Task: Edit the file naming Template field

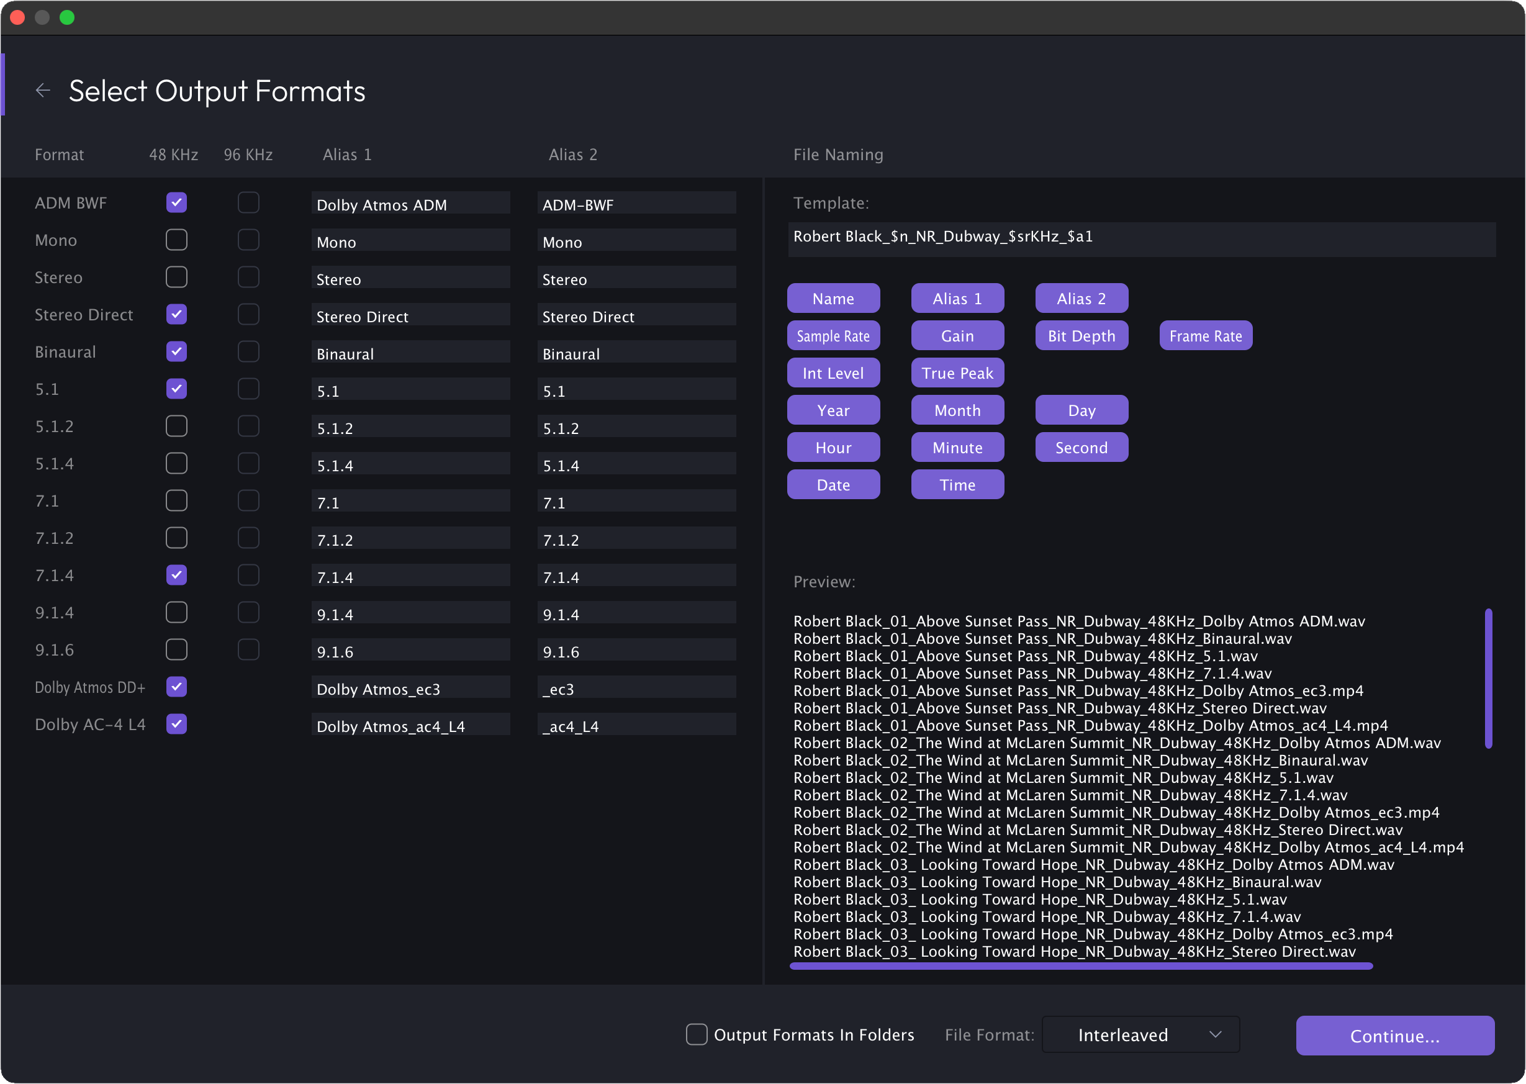Action: coord(1142,238)
